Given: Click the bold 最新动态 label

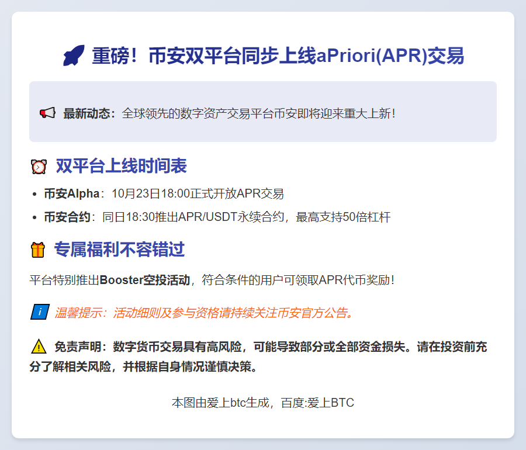Looking at the screenshot, I should 89,113.
